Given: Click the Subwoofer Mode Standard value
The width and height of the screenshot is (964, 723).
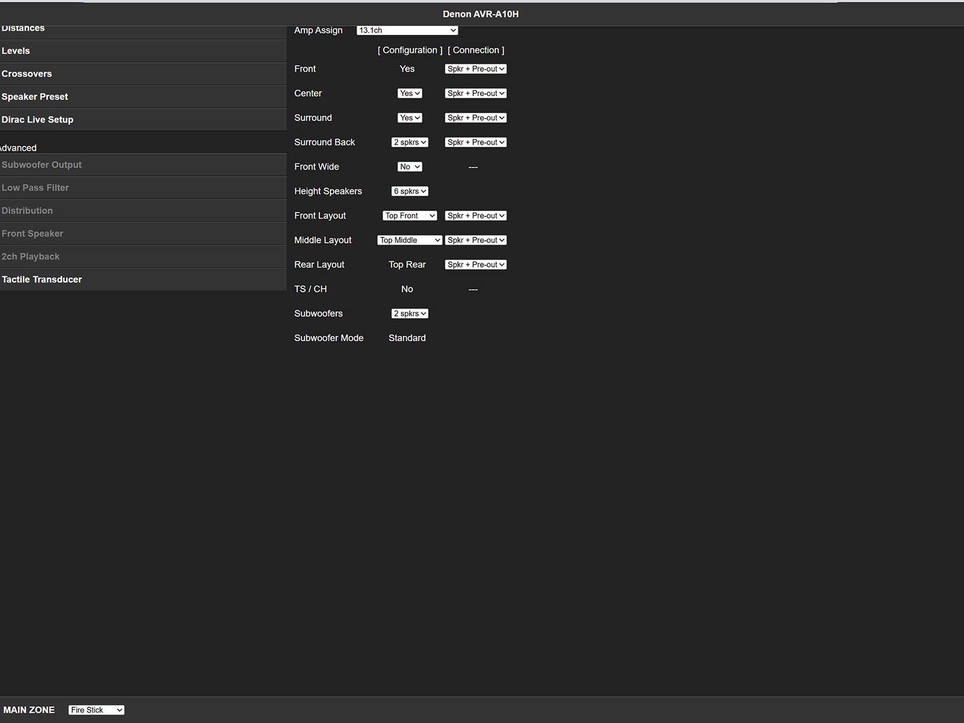Looking at the screenshot, I should 407,338.
